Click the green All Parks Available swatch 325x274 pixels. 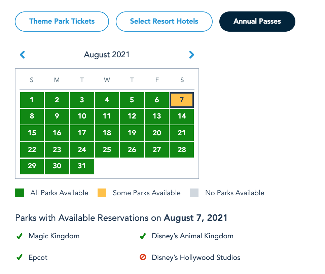pyautogui.click(x=20, y=193)
